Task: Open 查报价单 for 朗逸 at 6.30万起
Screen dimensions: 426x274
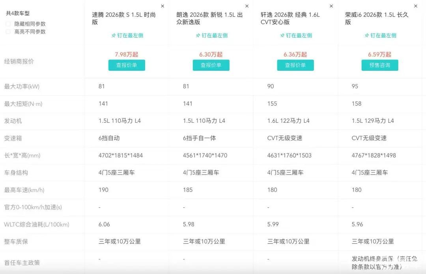Action: (x=211, y=65)
